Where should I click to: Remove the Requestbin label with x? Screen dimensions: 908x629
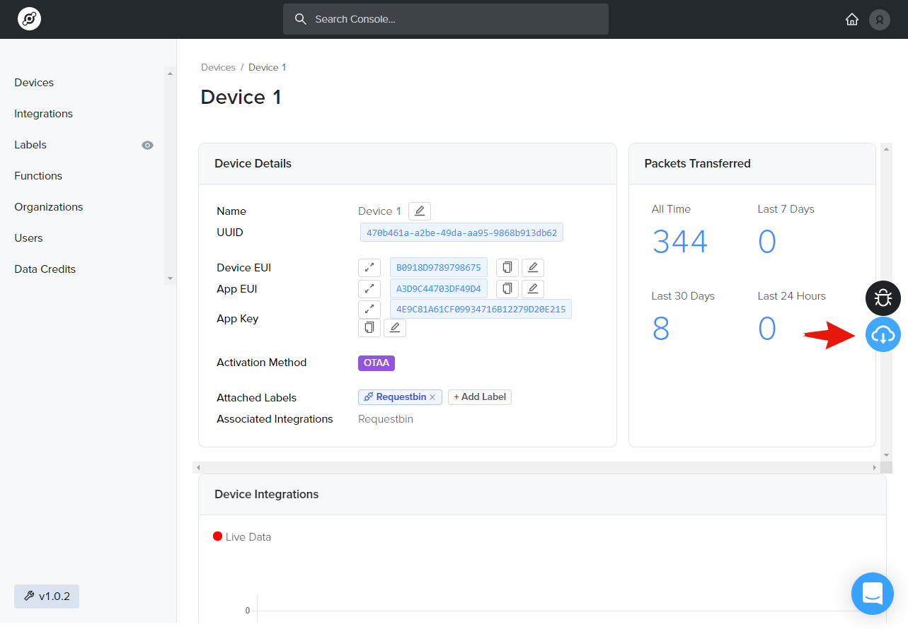coord(432,397)
